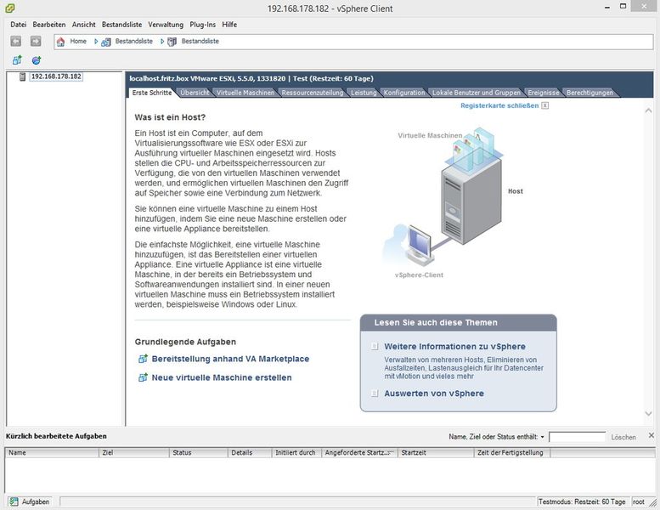Screen dimensions: 660x510
Task: Click the Aufgaben status bar icon
Action: [x=14, y=501]
